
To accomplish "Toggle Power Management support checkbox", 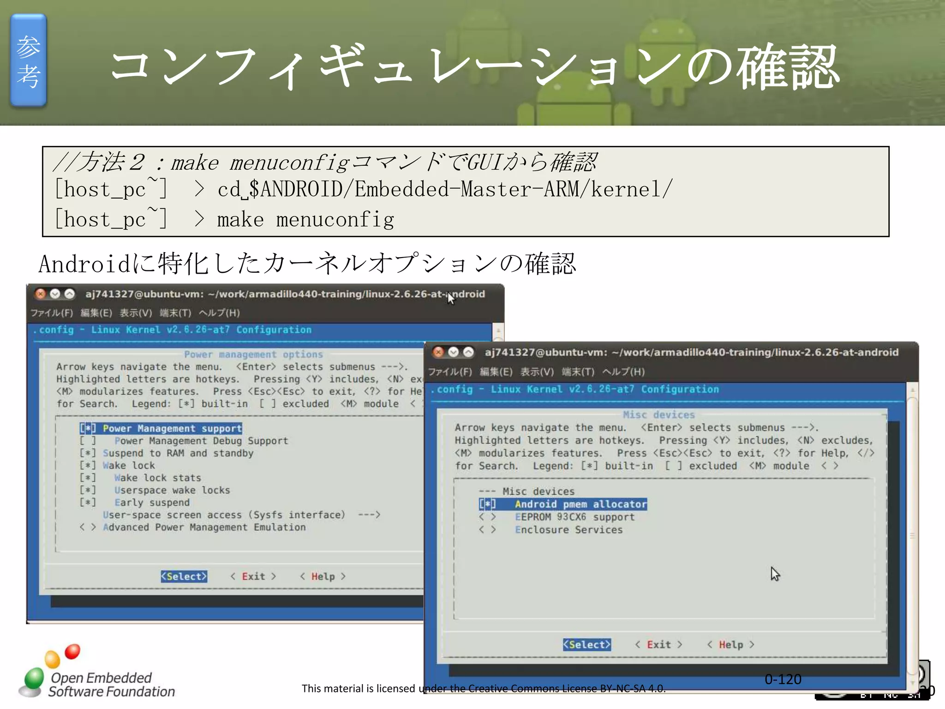I will (x=88, y=428).
